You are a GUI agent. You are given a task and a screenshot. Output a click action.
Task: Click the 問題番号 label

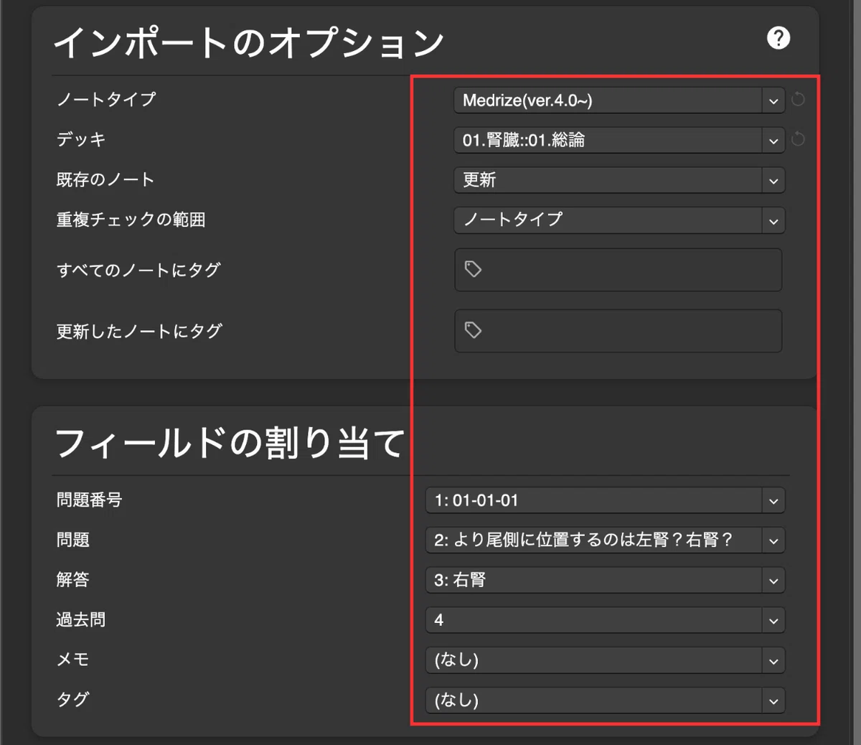coord(89,500)
